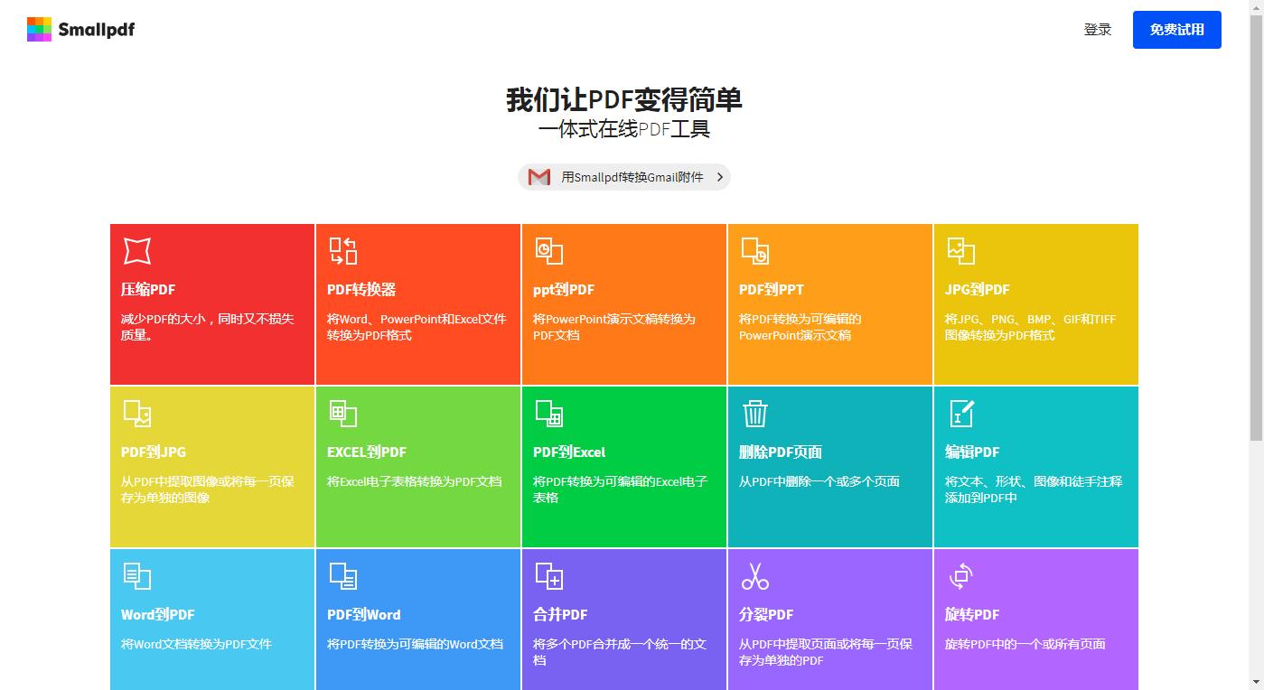Click the Smallpdf rainbow logo

(x=39, y=29)
